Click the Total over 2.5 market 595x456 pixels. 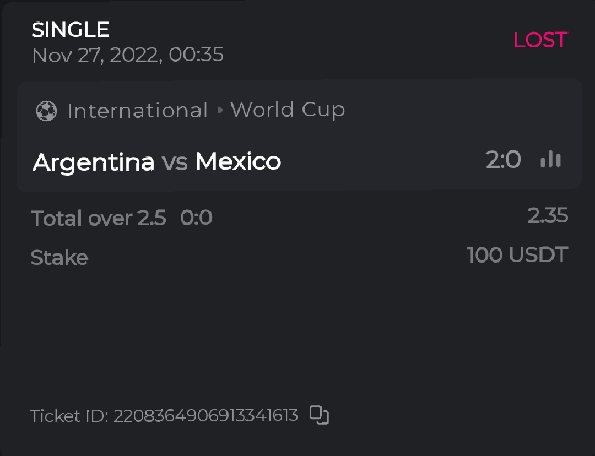[99, 219]
